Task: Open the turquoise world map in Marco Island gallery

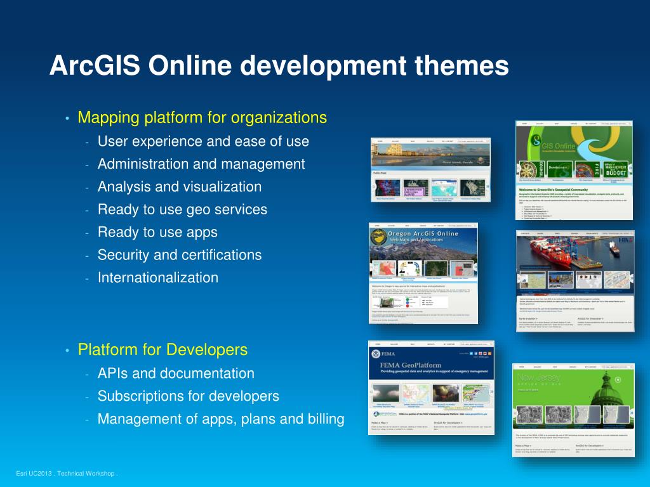Action: click(444, 188)
